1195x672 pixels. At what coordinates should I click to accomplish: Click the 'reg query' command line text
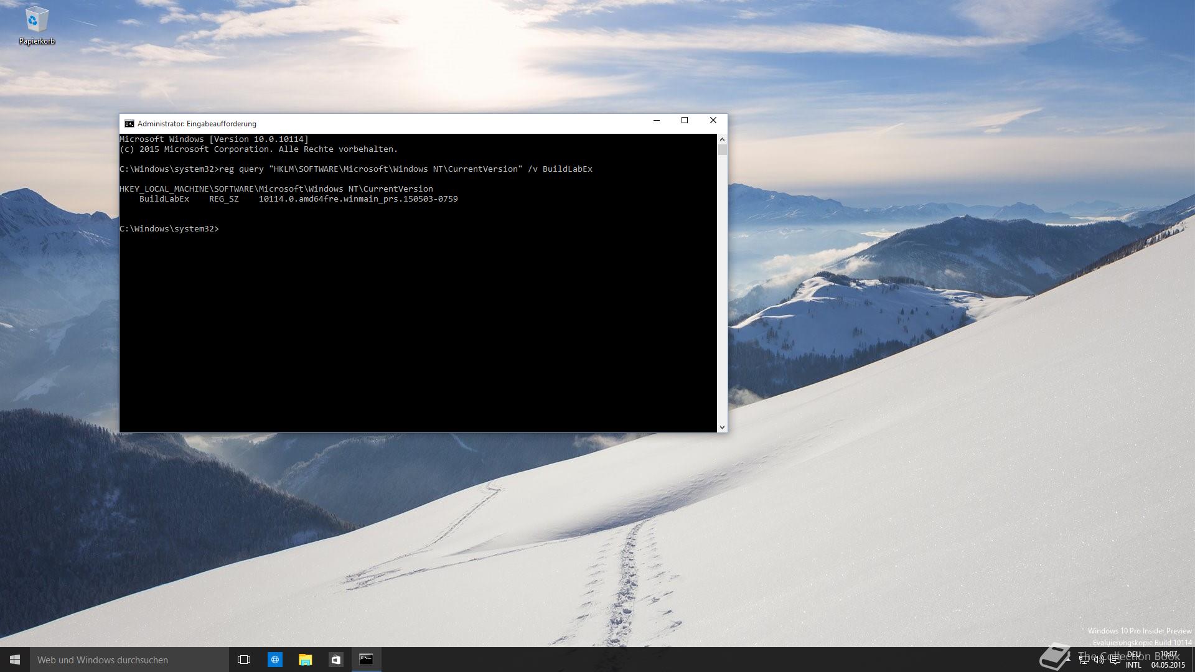pyautogui.click(x=406, y=169)
